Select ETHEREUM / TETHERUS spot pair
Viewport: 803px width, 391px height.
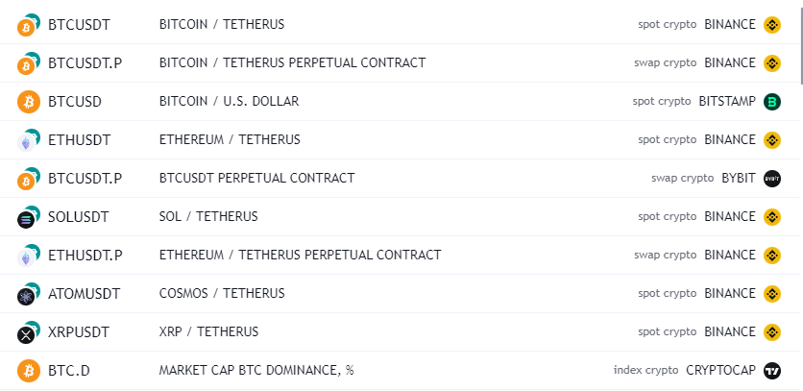pyautogui.click(x=230, y=139)
